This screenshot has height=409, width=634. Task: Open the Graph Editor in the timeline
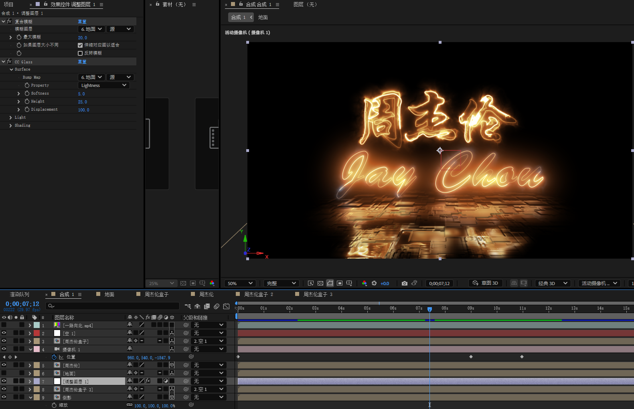[226, 306]
